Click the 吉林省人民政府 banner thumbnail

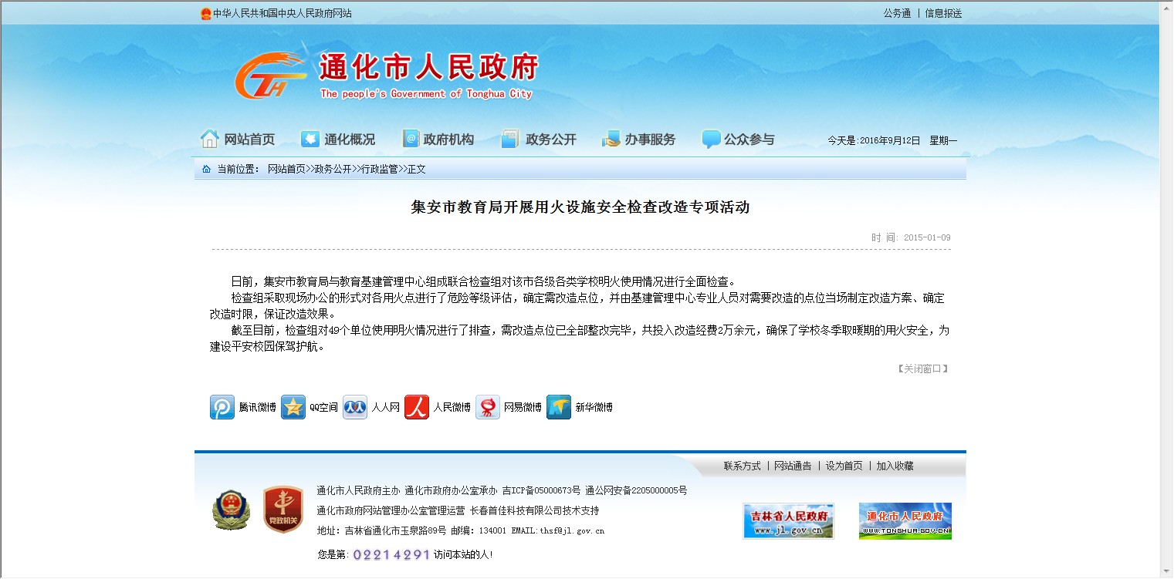coord(788,521)
